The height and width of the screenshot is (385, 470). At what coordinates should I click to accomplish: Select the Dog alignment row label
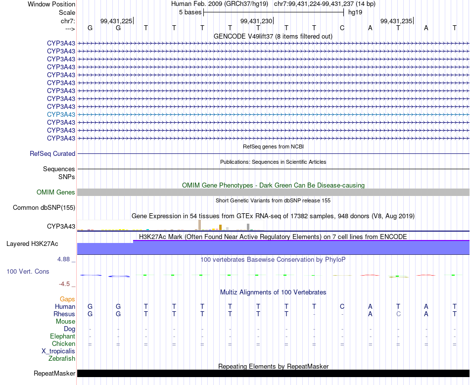click(x=69, y=329)
